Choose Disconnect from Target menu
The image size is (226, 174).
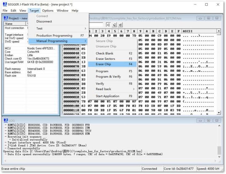(58, 21)
